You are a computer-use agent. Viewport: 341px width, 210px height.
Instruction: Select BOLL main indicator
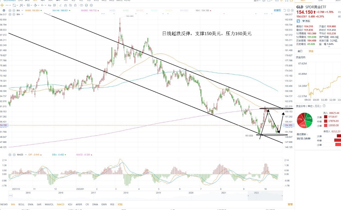click(21, 204)
